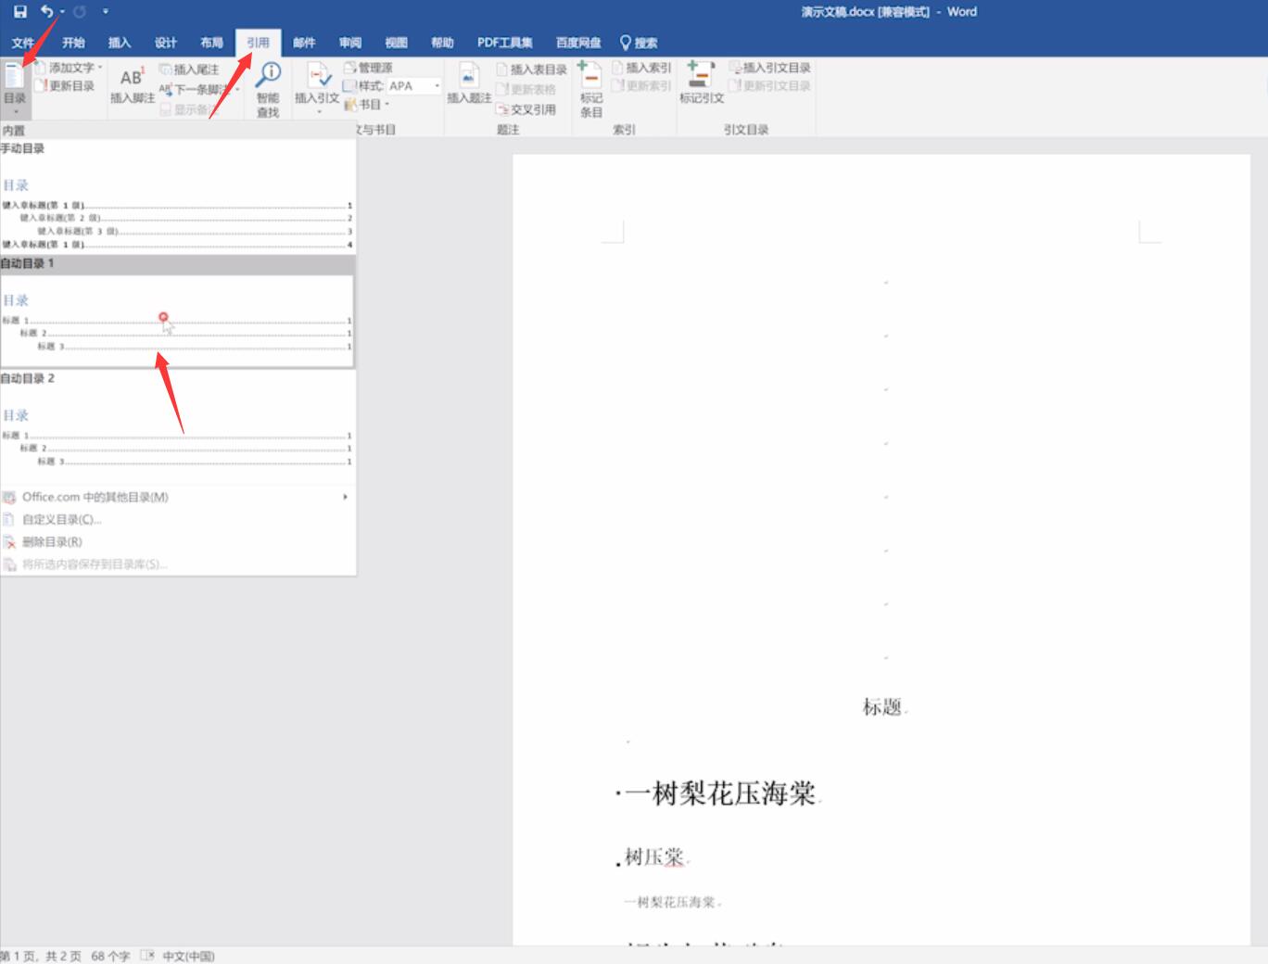Switch to the 布局 ribbon tab
The image size is (1268, 964).
coord(211,43)
